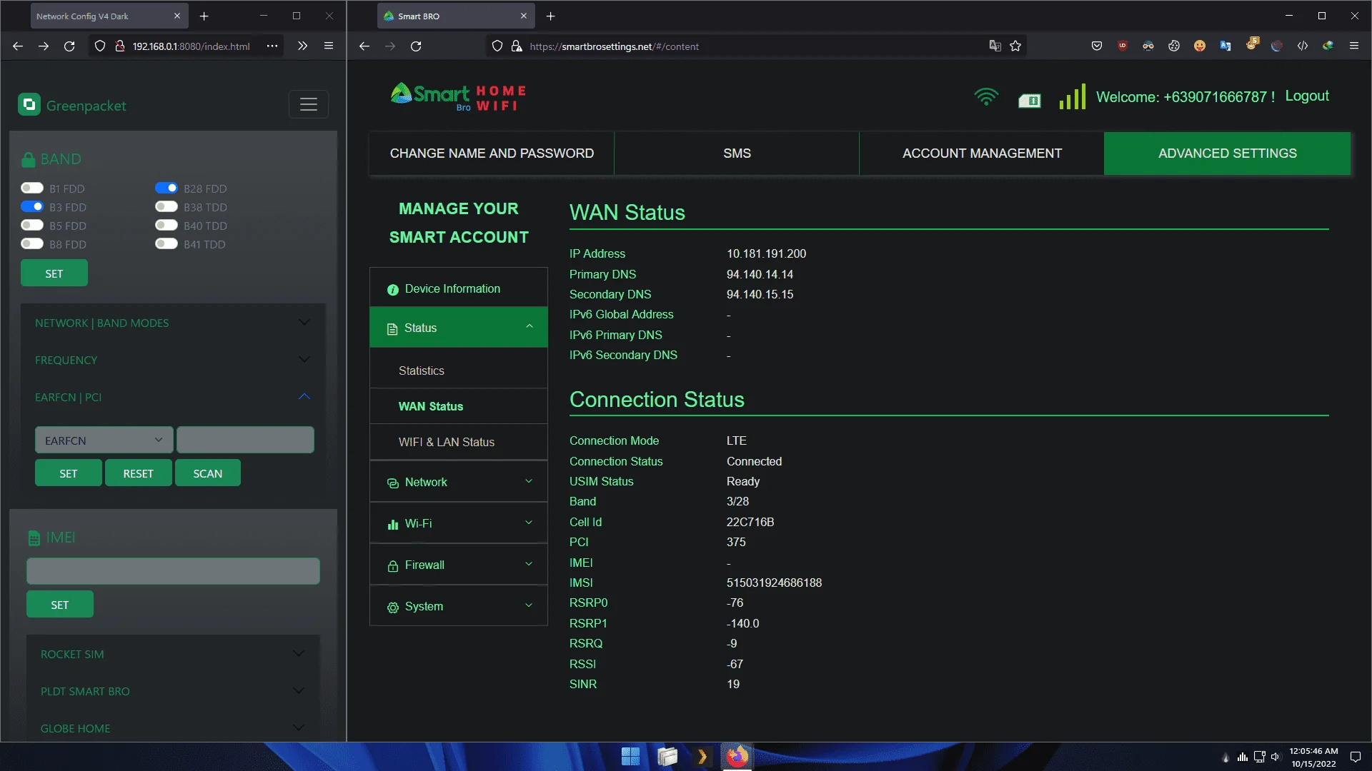Image resolution: width=1372 pixels, height=771 pixels.
Task: Open the emoji face extension icon
Action: (x=1200, y=46)
